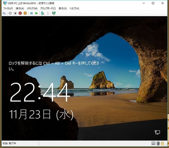Turn off the VM with the Stop icon
Screen dimensions: 169x148
tap(15, 13)
